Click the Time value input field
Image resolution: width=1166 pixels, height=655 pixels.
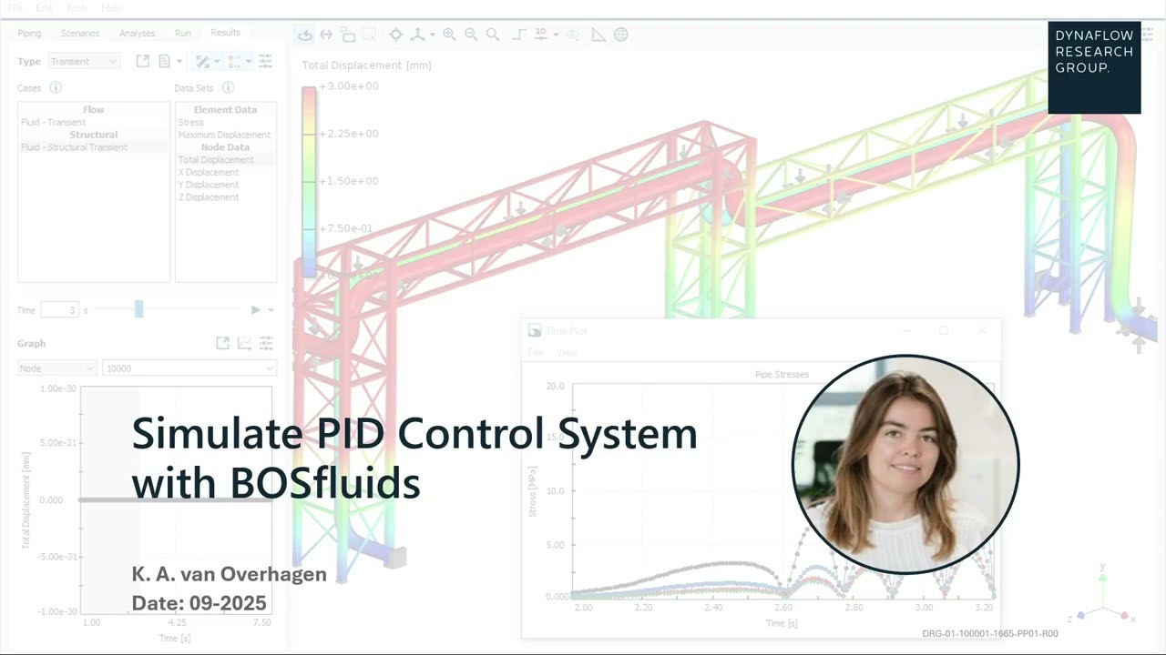click(x=60, y=310)
